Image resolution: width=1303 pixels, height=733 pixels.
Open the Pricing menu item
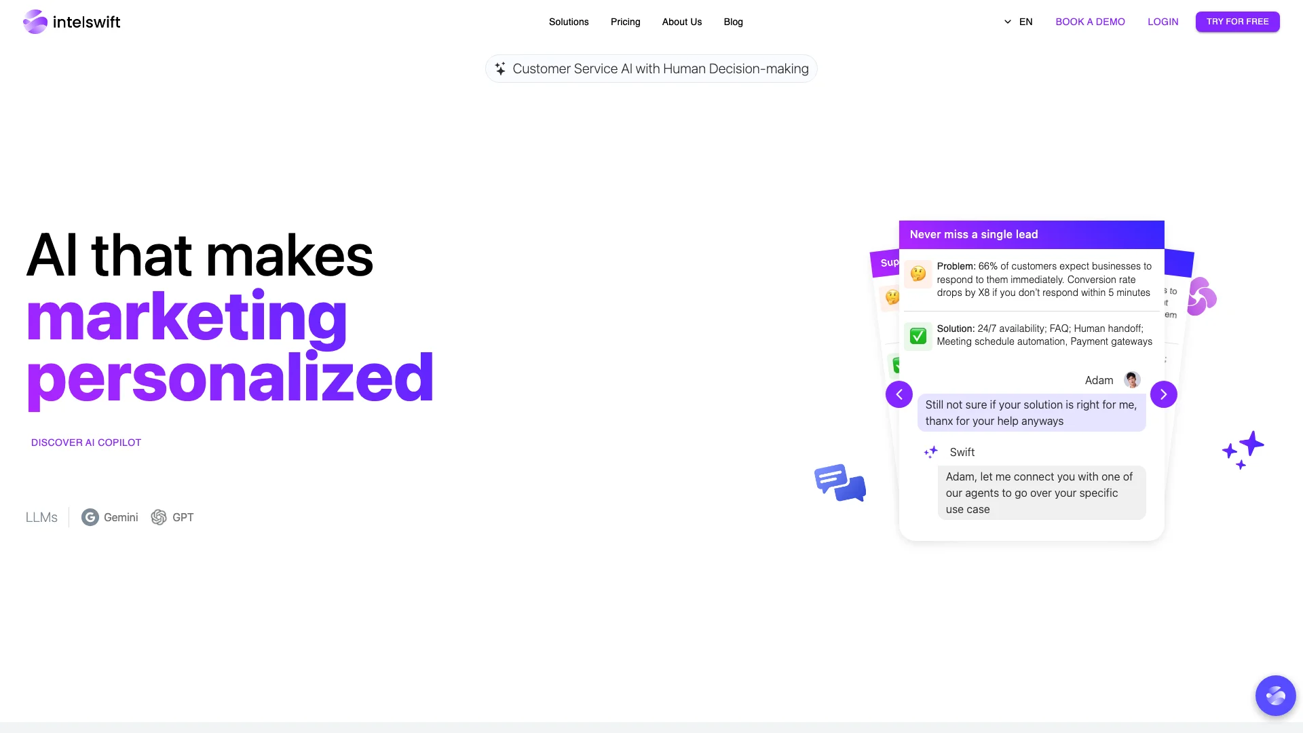click(624, 22)
